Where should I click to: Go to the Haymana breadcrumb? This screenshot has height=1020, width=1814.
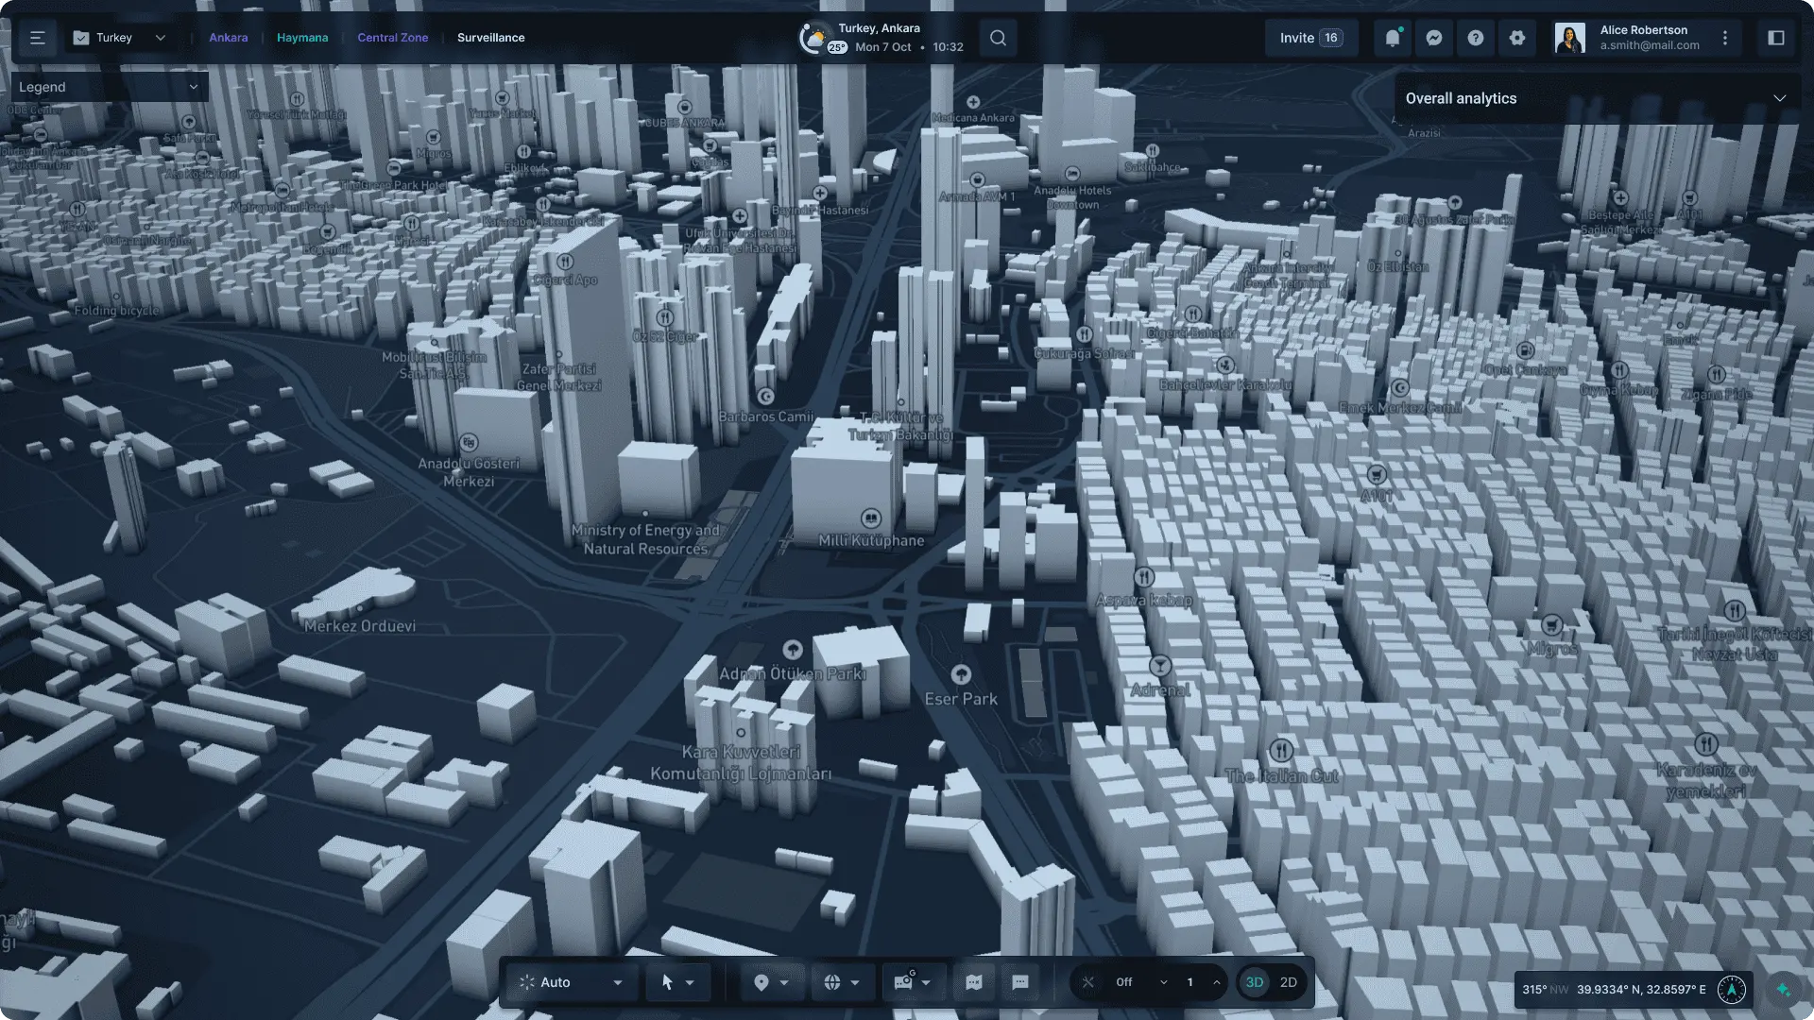pos(302,38)
